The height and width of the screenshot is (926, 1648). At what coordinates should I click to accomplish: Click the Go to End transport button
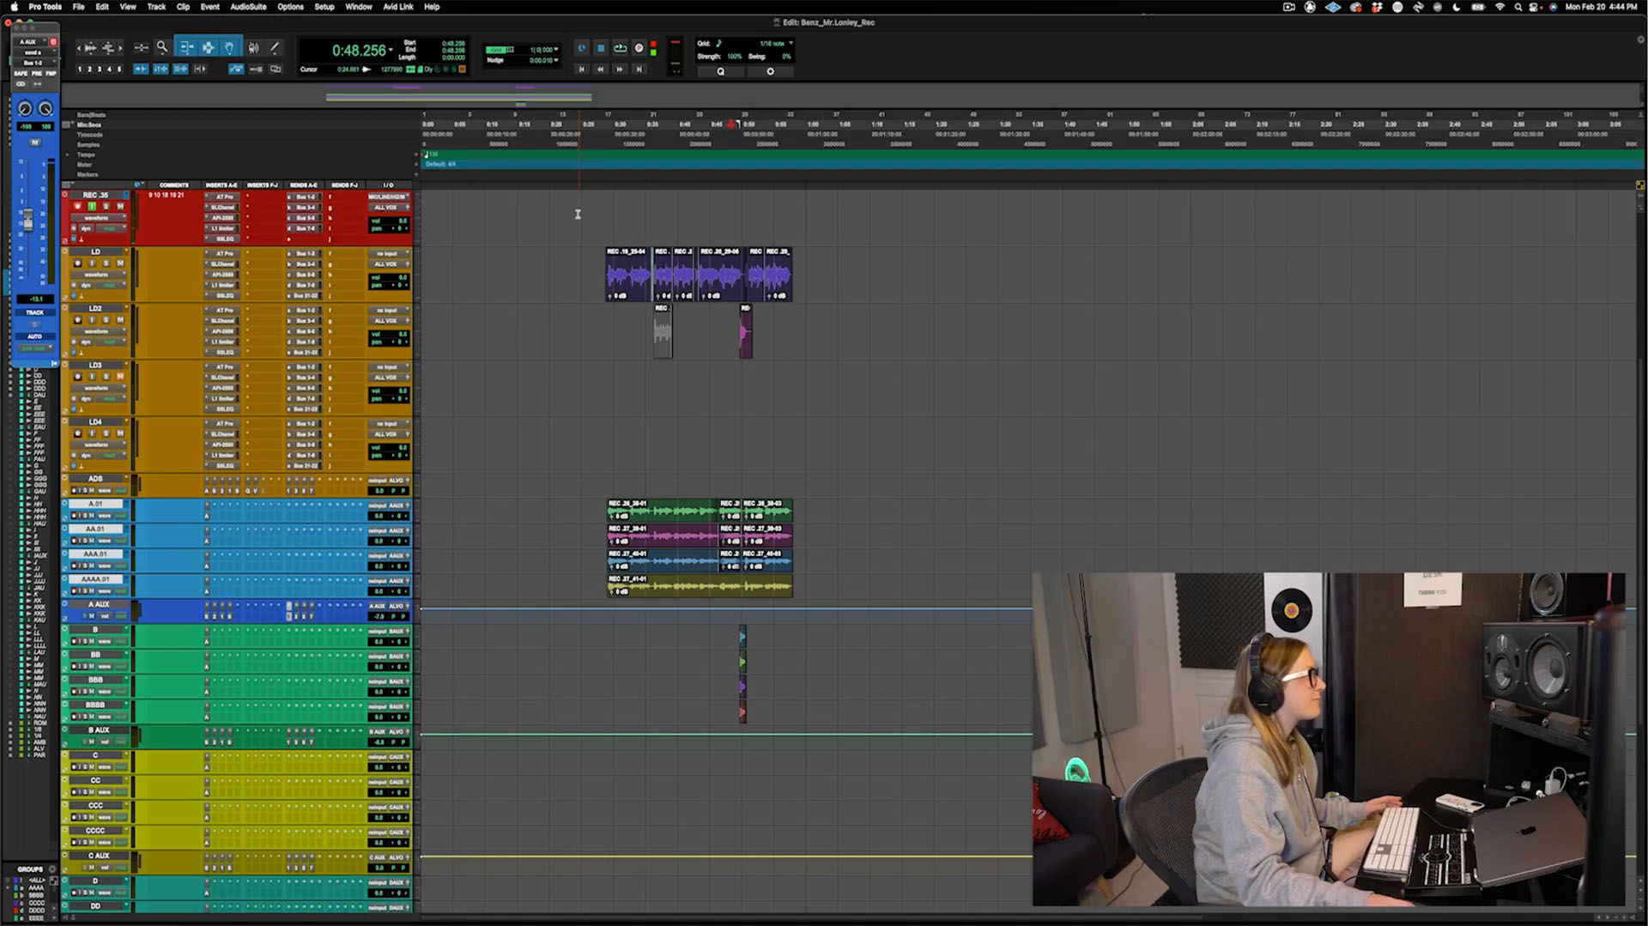point(639,69)
